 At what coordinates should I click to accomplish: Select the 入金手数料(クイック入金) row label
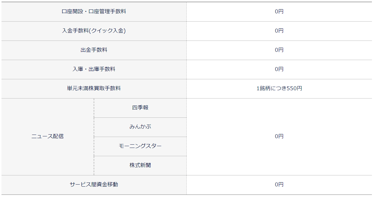point(94,31)
